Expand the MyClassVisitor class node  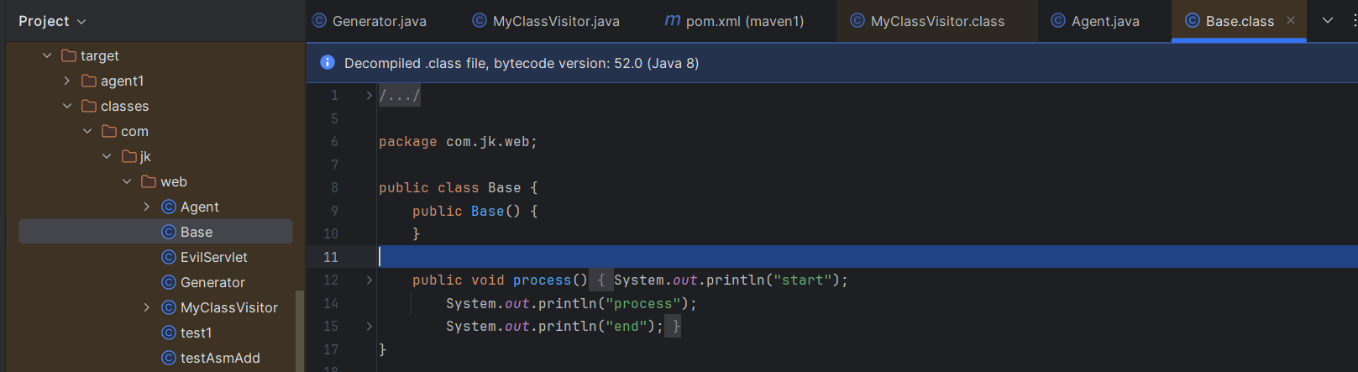click(147, 307)
